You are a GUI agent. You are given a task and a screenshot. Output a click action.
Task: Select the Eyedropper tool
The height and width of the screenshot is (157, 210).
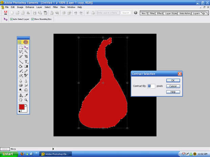click(x=26, y=95)
